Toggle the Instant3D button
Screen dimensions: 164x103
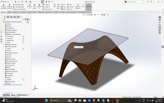(x=88, y=7)
